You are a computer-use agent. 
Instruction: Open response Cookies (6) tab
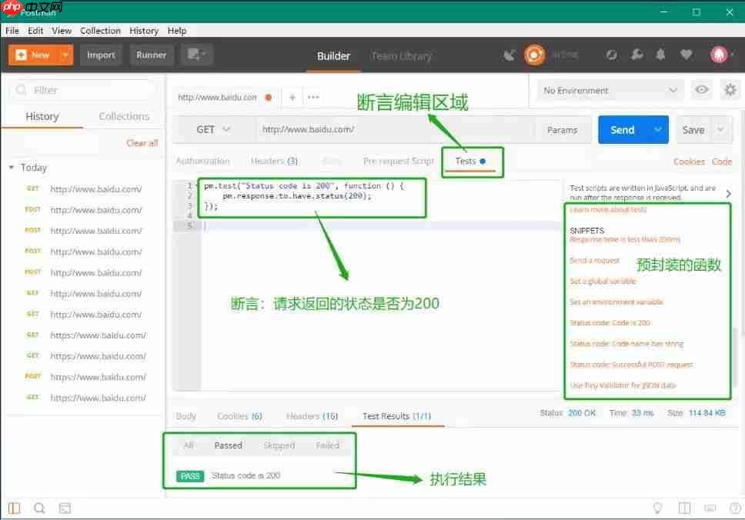click(239, 416)
